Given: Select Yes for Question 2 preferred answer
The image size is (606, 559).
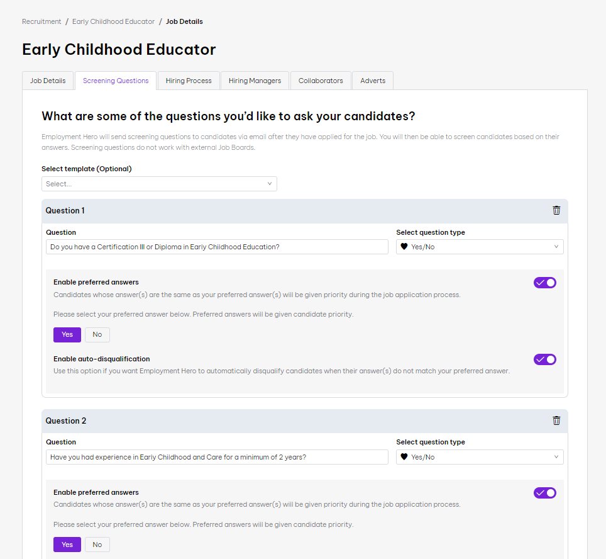Looking at the screenshot, I should click(x=67, y=545).
